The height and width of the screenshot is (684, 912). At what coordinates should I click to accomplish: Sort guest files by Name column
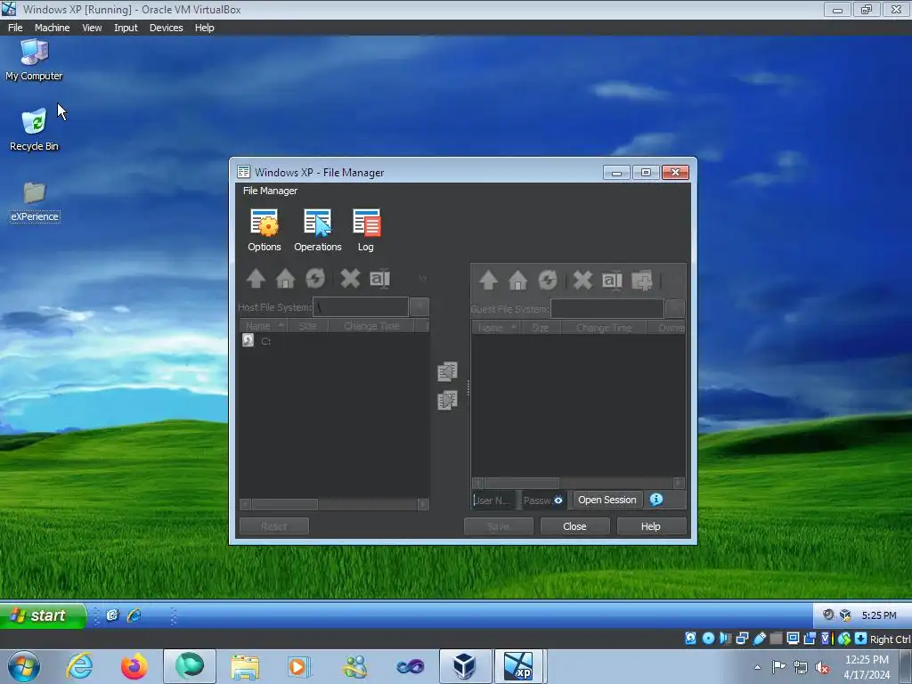(495, 328)
